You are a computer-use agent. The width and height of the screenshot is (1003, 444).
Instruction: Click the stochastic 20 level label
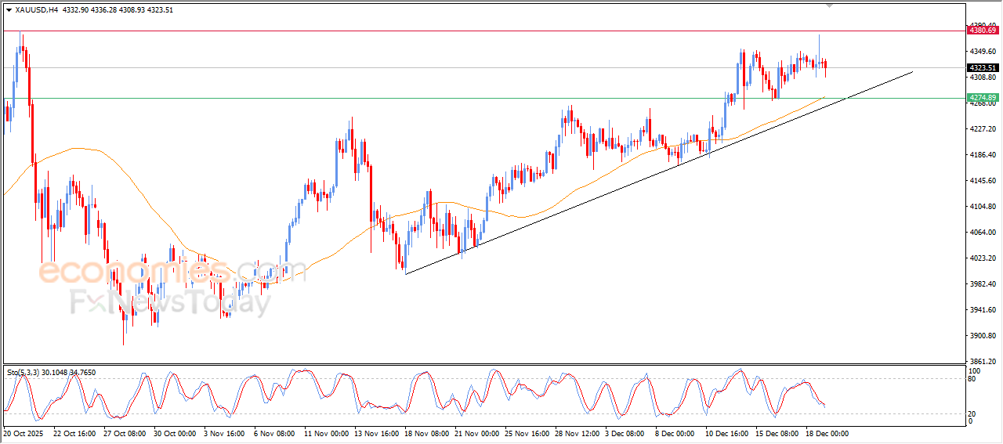pyautogui.click(x=972, y=413)
